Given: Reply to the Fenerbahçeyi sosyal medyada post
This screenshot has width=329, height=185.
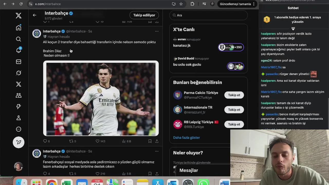Looking at the screenshot, I should pos(47,174).
